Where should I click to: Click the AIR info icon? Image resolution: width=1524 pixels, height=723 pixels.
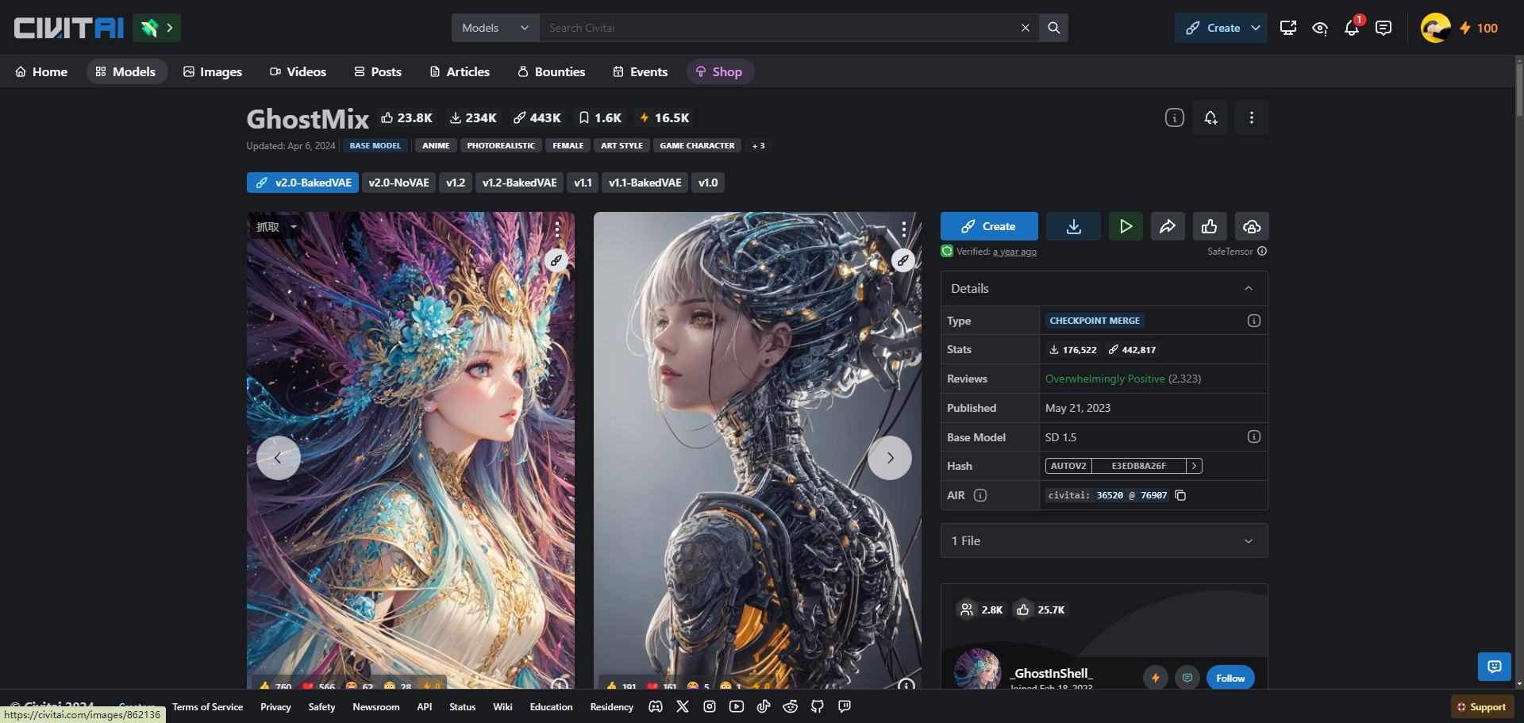coord(980,495)
